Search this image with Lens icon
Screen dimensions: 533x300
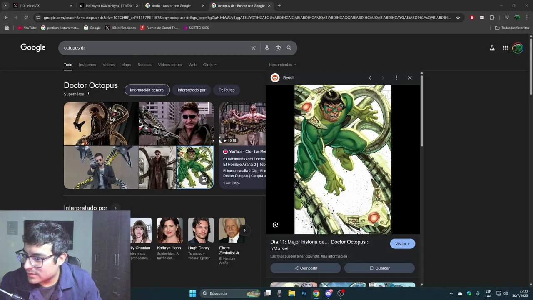[x=275, y=225]
